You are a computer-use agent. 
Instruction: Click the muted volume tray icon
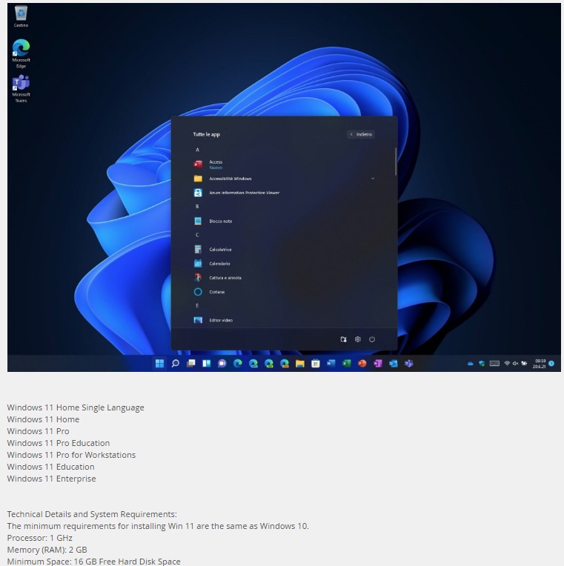click(x=515, y=364)
